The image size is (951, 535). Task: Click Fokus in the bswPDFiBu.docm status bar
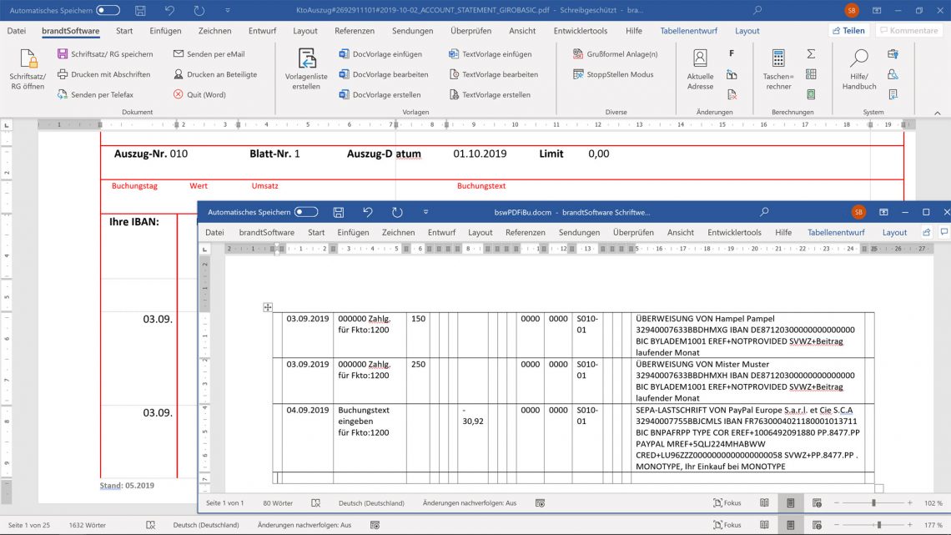pos(727,502)
